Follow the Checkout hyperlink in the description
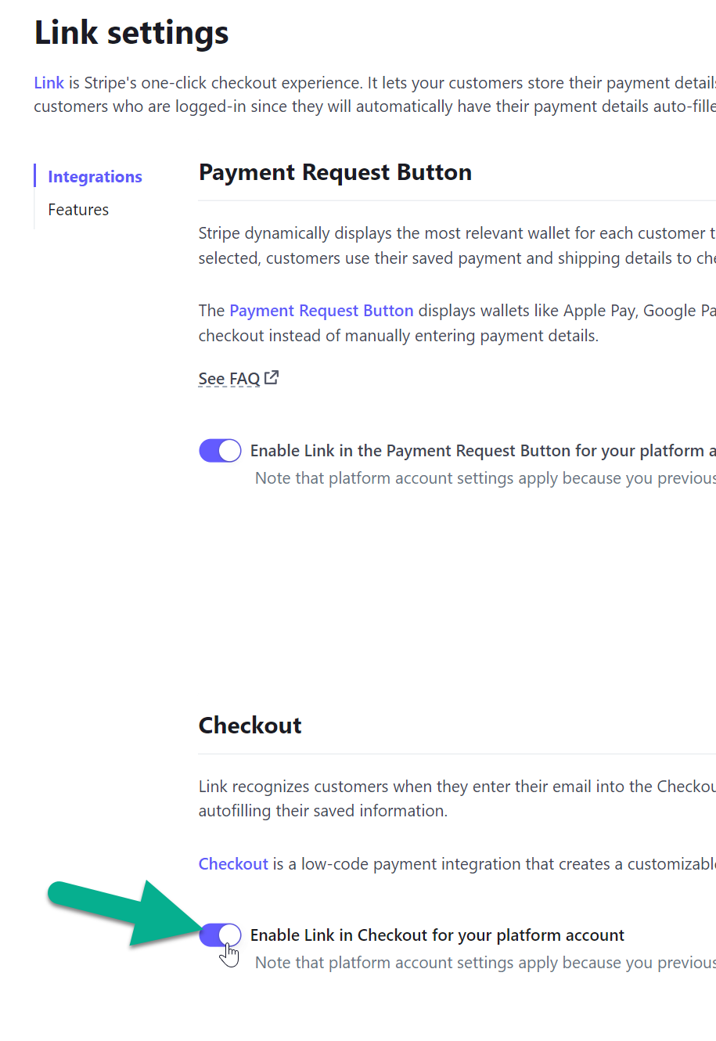716x1041 pixels. click(x=233, y=864)
